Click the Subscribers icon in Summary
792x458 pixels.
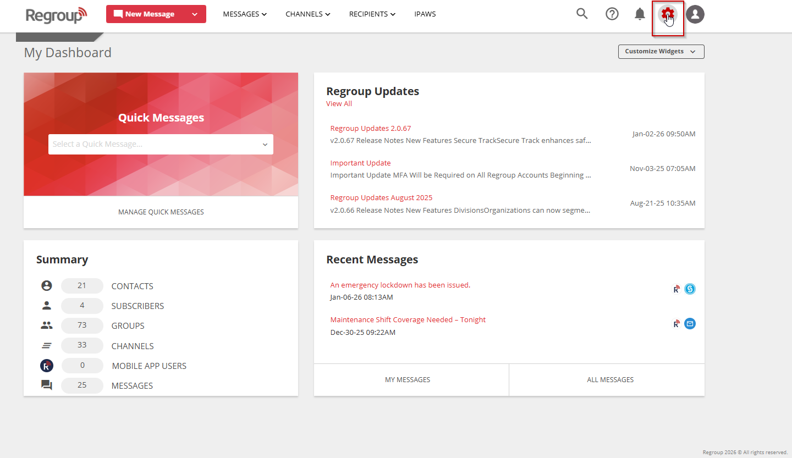point(47,306)
